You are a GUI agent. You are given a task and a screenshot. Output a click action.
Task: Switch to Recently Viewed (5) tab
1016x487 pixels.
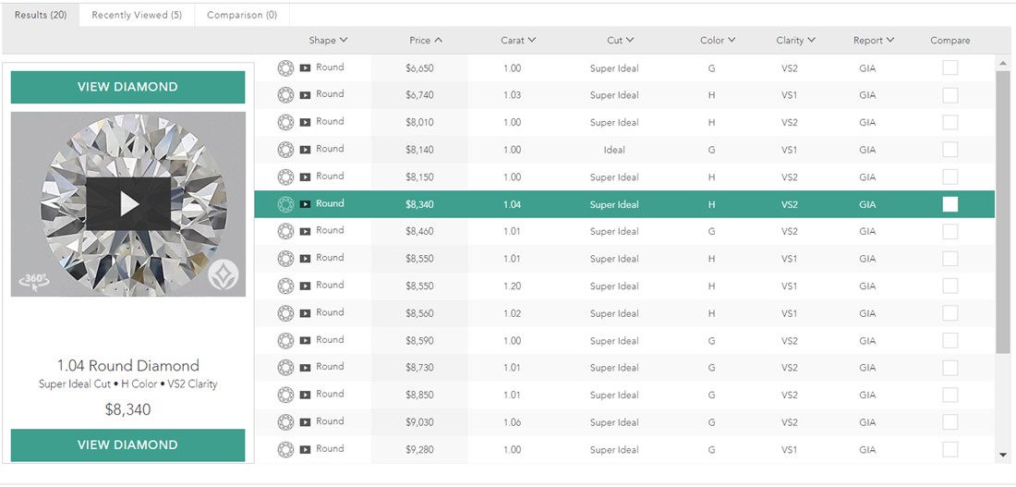137,15
